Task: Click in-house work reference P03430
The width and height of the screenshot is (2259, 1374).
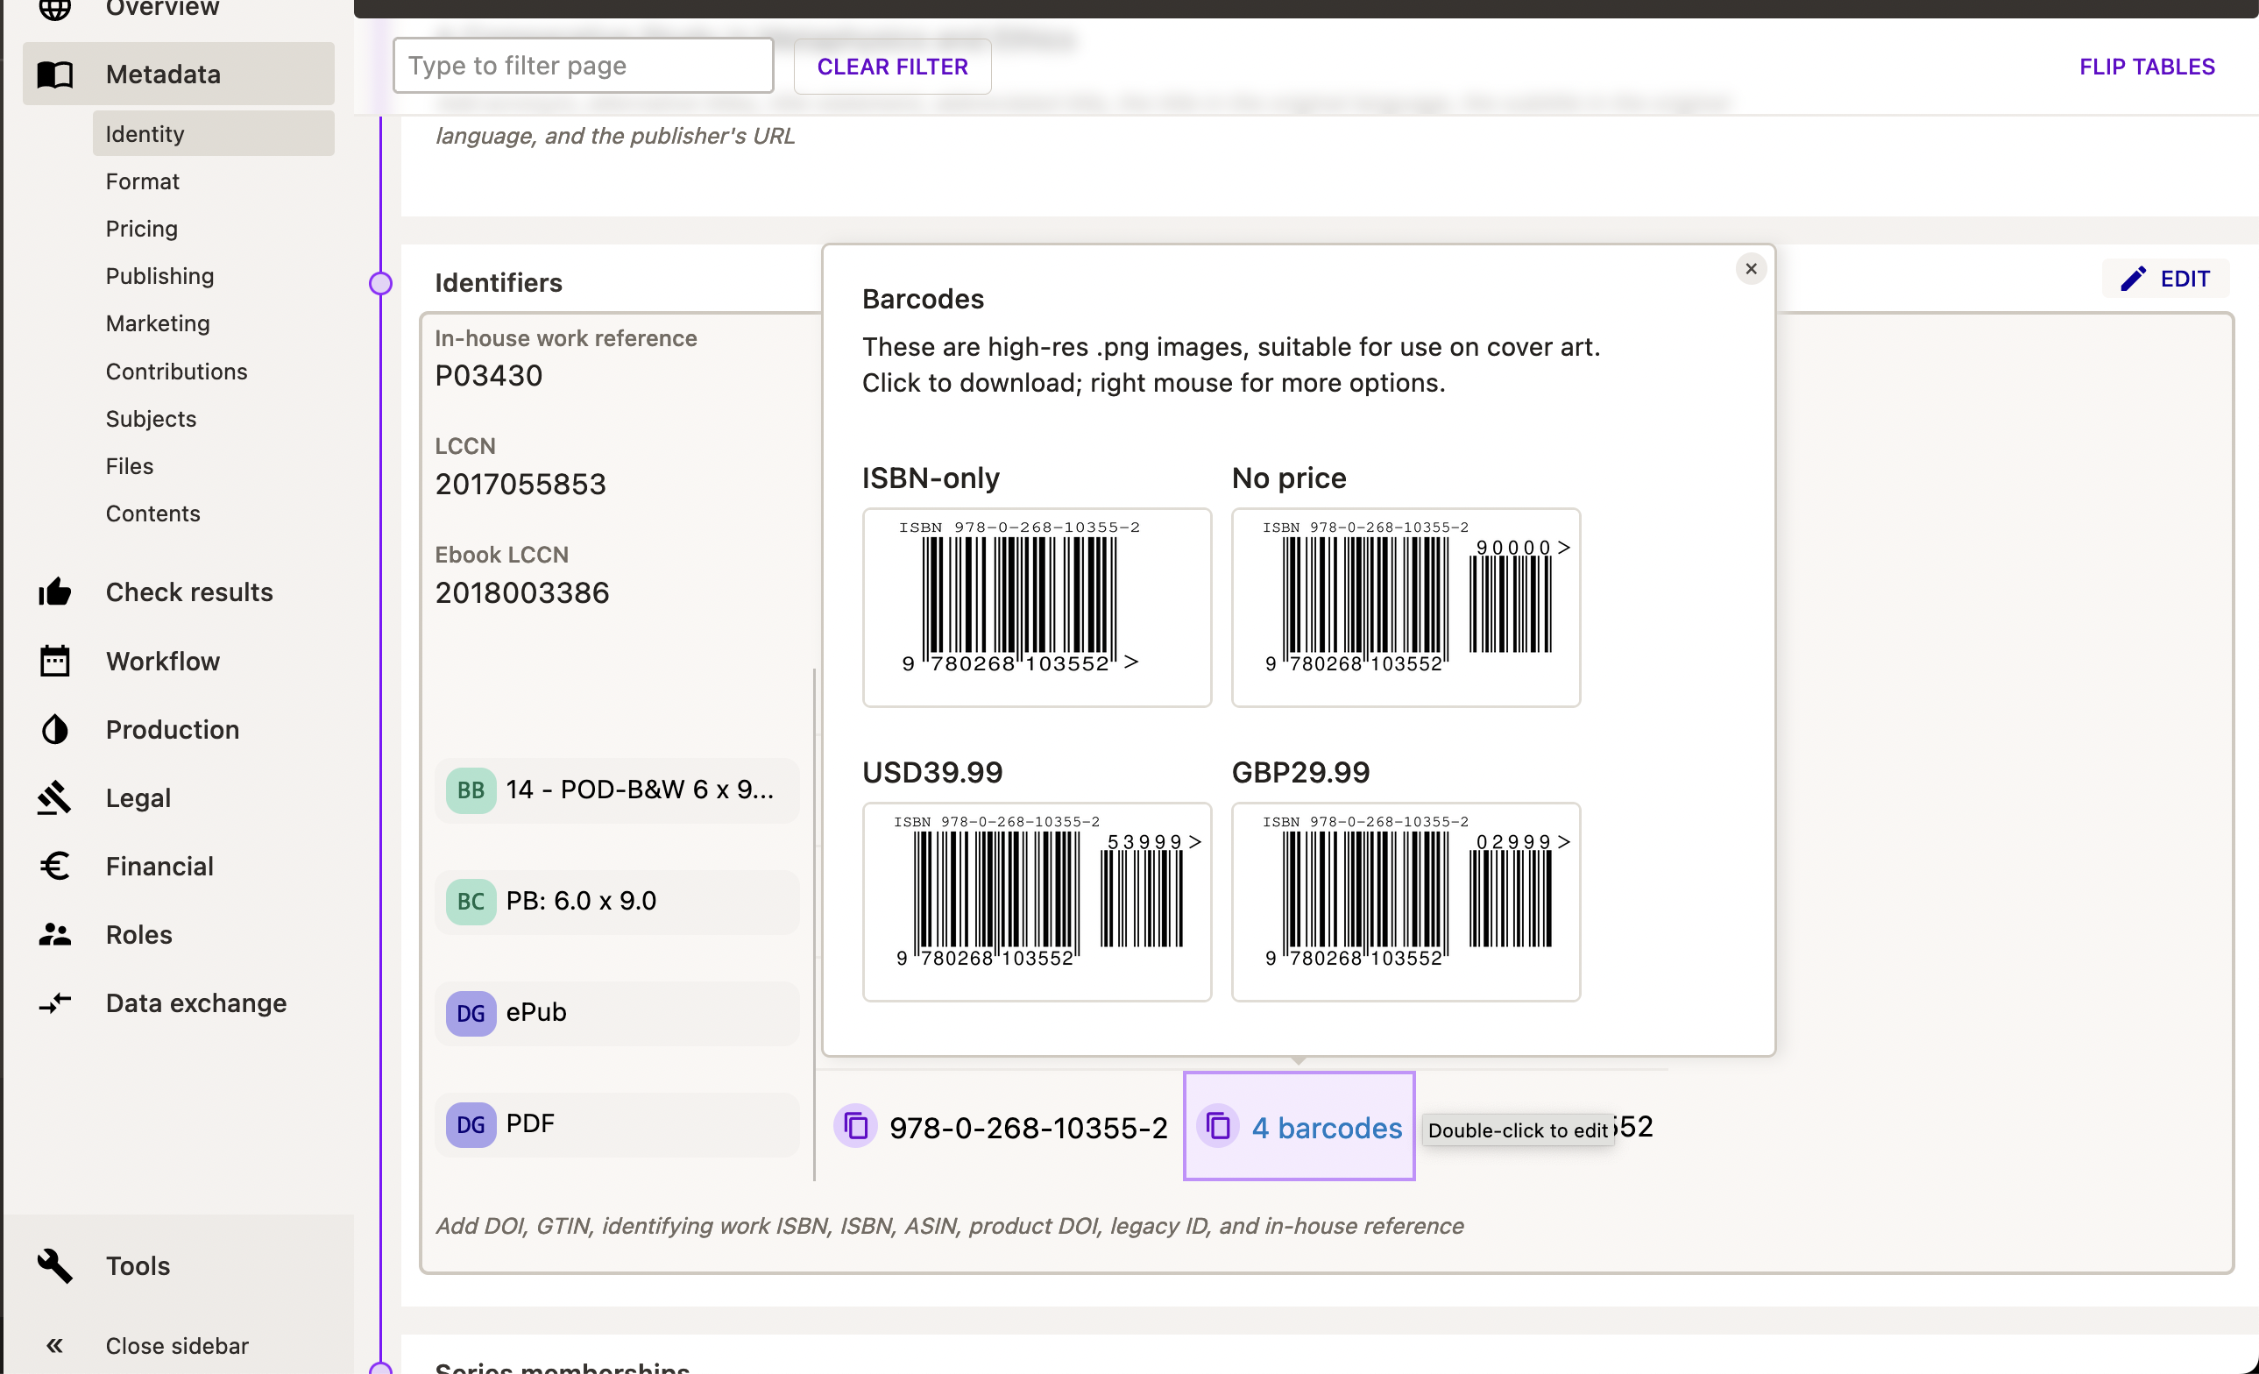Action: click(x=489, y=376)
